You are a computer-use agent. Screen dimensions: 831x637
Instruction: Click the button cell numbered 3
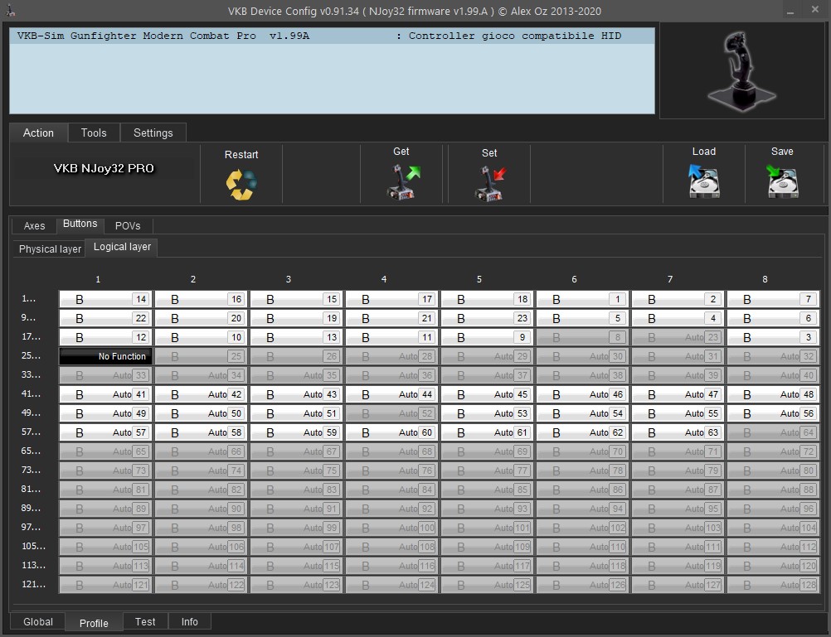coord(773,337)
